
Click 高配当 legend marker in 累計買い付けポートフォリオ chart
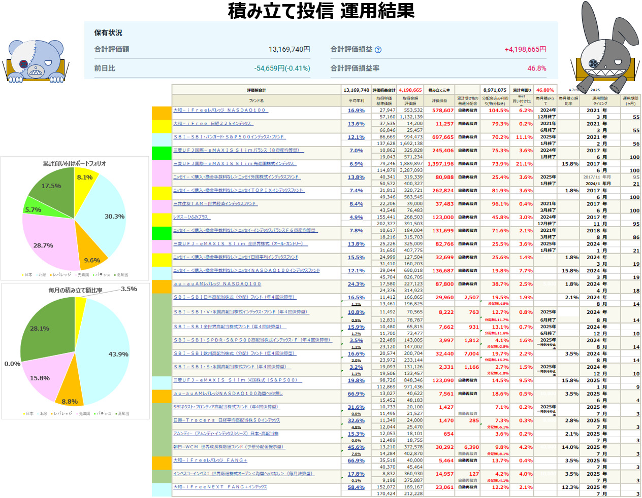click(115, 275)
